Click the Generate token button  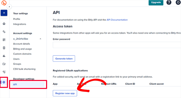64,58
